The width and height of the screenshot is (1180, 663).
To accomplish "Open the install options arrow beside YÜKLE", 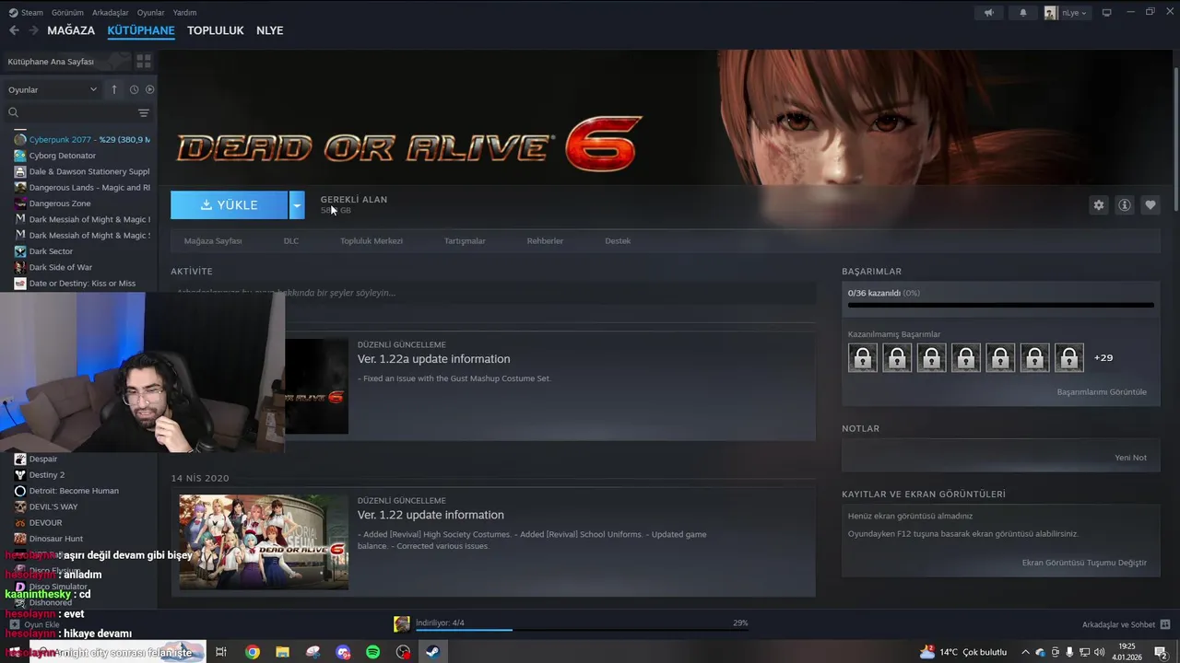I will pyautogui.click(x=296, y=205).
